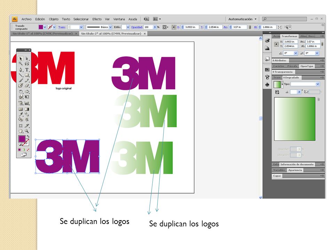This screenshot has width=334, height=250.
Task: Pick the Rotate tool
Action: [x=21, y=92]
